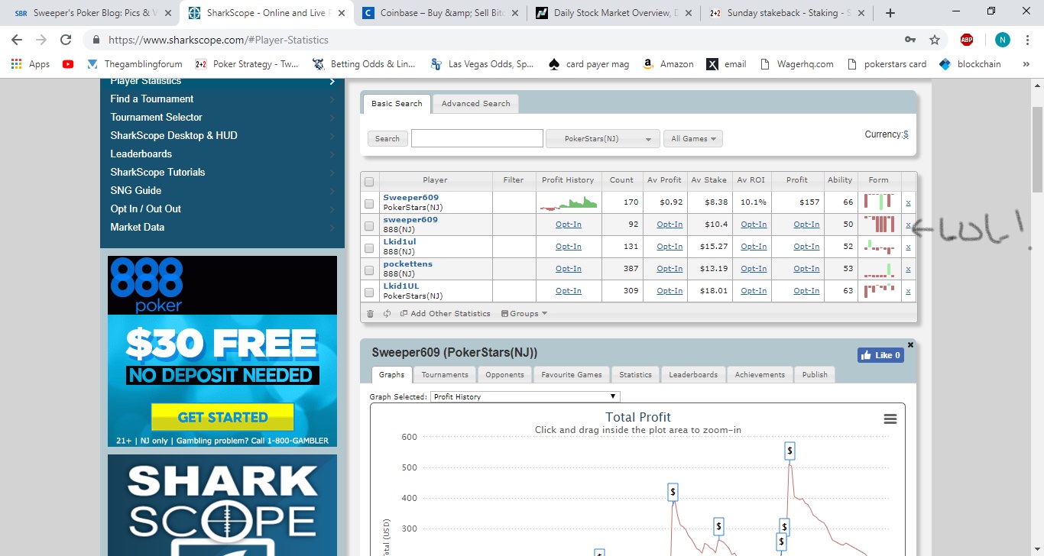Open the Tournaments tab

(445, 375)
